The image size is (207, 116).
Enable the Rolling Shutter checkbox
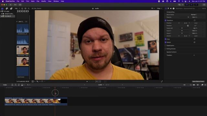165,49
